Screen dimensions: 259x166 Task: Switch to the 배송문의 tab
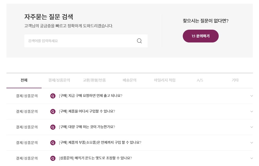[x=130, y=80]
